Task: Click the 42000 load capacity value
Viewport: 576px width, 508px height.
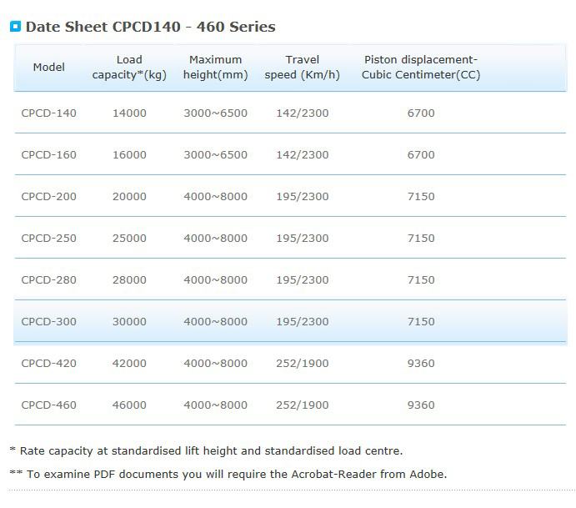Action: coord(129,363)
